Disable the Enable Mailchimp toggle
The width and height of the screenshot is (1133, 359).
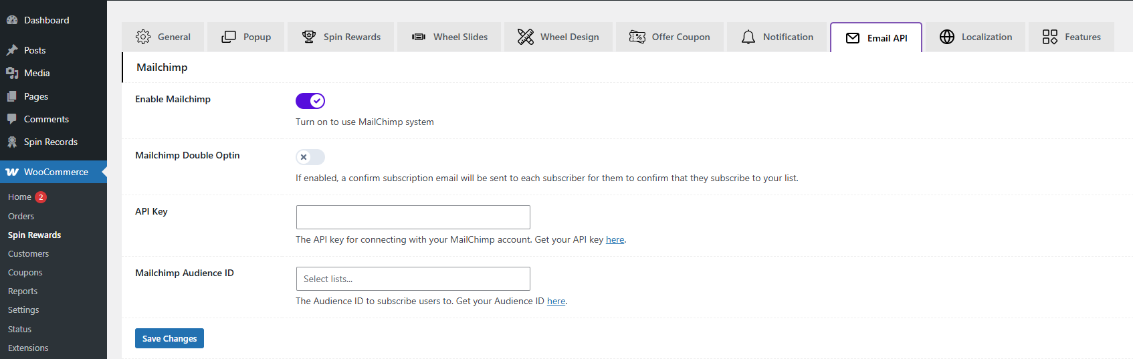(310, 101)
